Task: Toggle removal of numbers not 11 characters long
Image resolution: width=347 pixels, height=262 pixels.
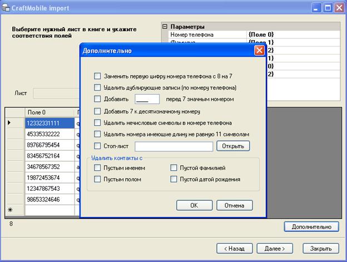Action: pos(97,134)
